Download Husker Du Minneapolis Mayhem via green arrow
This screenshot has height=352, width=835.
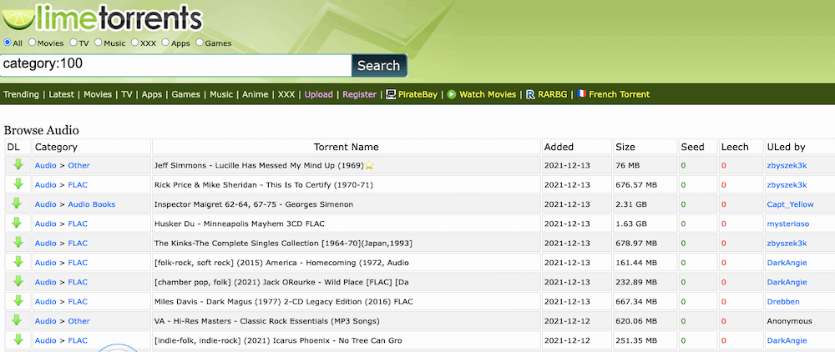pyautogui.click(x=18, y=223)
